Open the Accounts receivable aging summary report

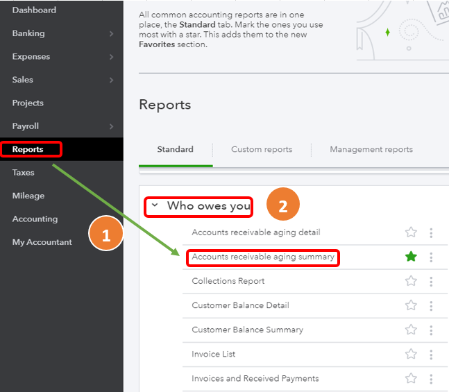pos(263,257)
